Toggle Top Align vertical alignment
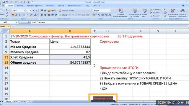Screen dimensions: 189x106 [x=42, y=11]
